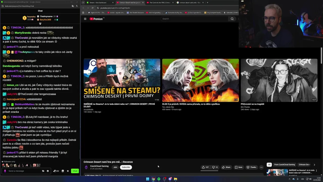
Task: Open Chrome bookmarks apps grid icon
Action: click(x=83, y=13)
